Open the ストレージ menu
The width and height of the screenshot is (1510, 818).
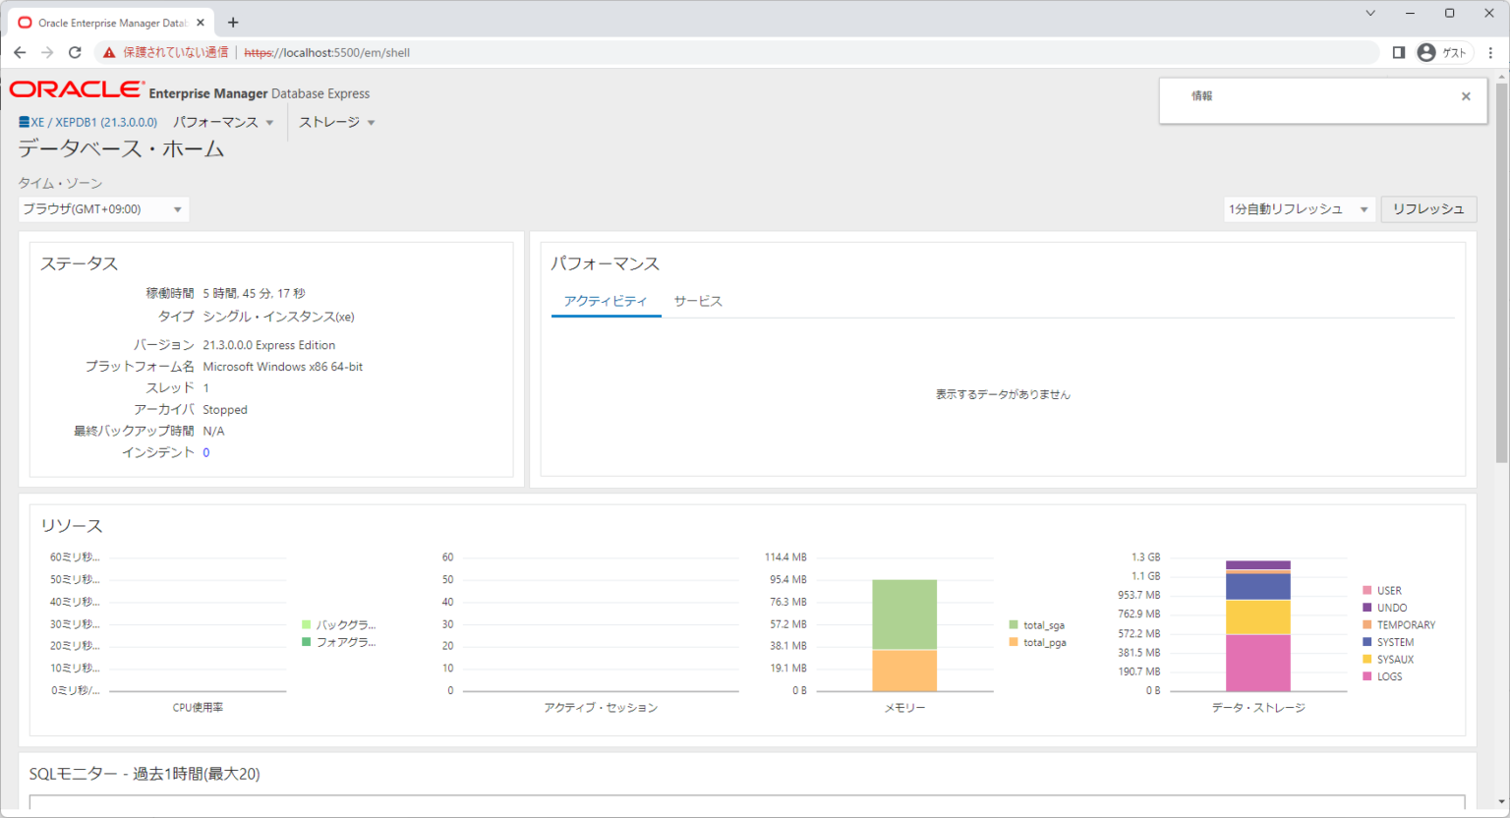coord(334,122)
